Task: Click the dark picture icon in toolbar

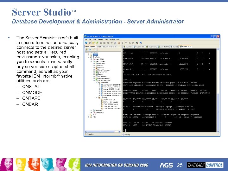Action: pos(137,43)
